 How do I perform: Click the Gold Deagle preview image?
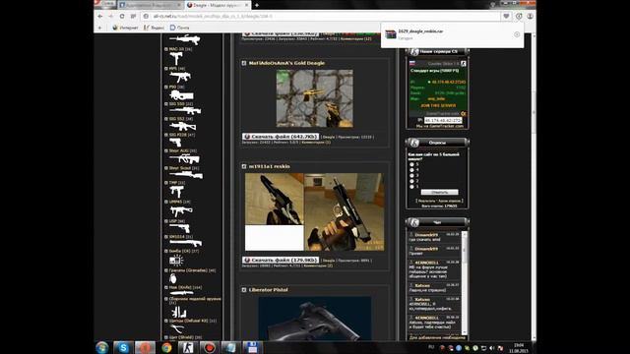(315, 98)
